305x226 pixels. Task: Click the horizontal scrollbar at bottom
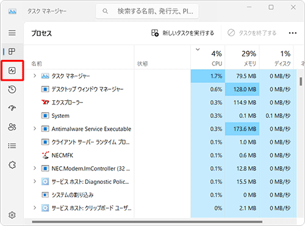coord(147,222)
